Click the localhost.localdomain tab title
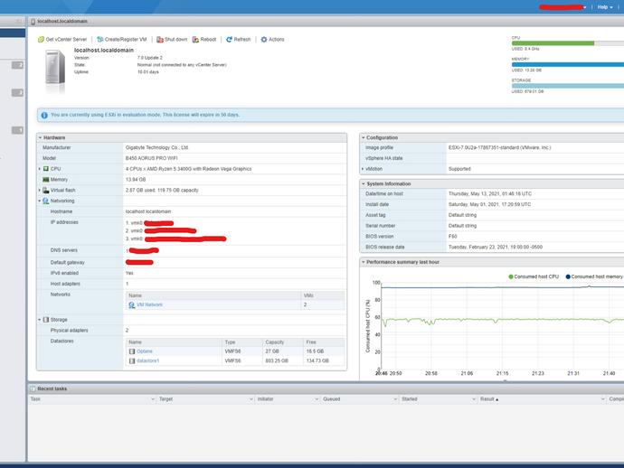 [62, 22]
